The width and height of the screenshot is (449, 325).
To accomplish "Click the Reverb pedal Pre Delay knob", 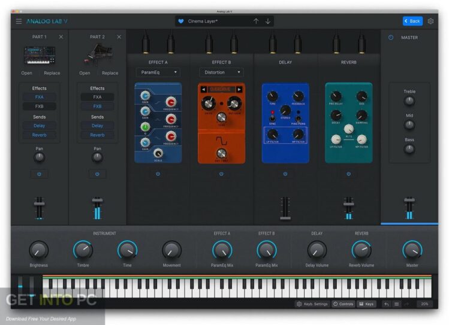I will [x=336, y=96].
